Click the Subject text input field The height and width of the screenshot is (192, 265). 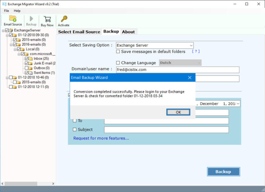pos(166,130)
